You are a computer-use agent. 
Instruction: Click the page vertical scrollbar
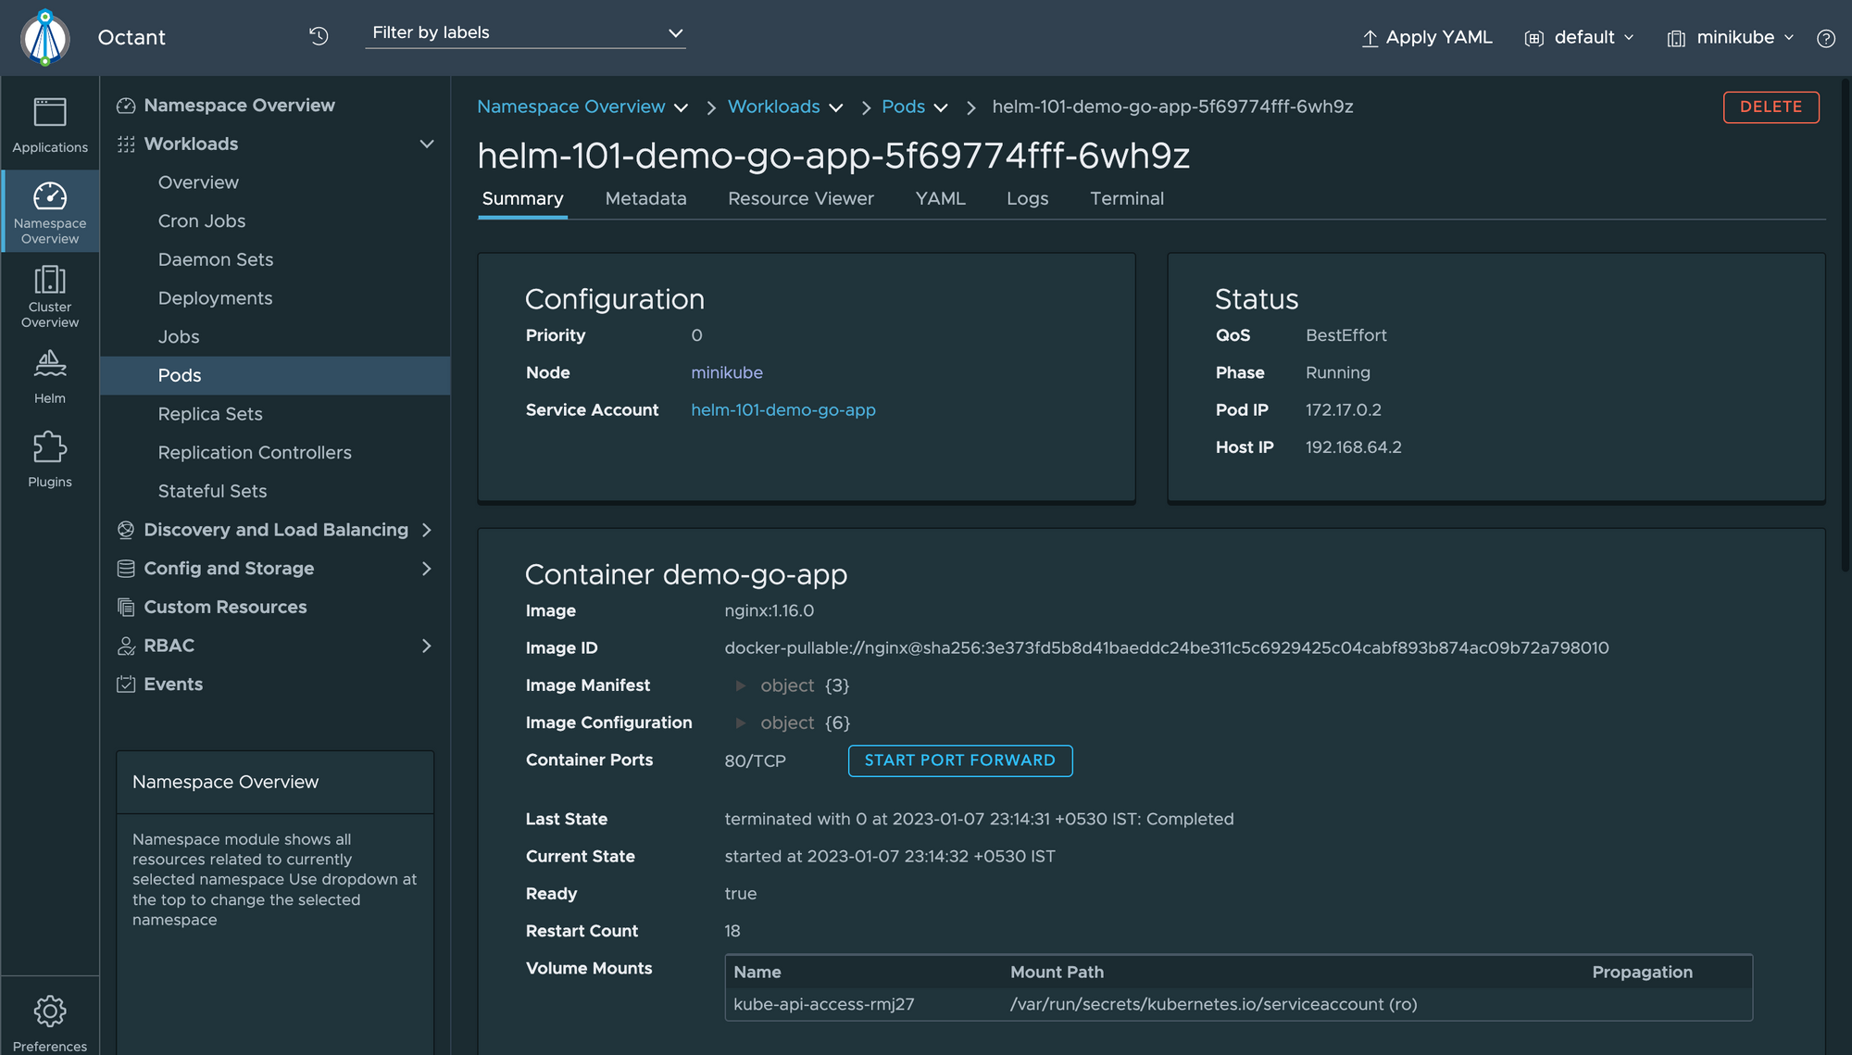tap(1846, 324)
